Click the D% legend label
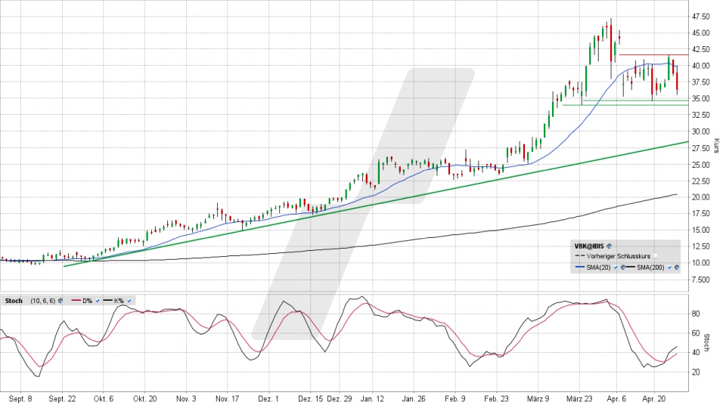726x408 pixels. pos(88,301)
